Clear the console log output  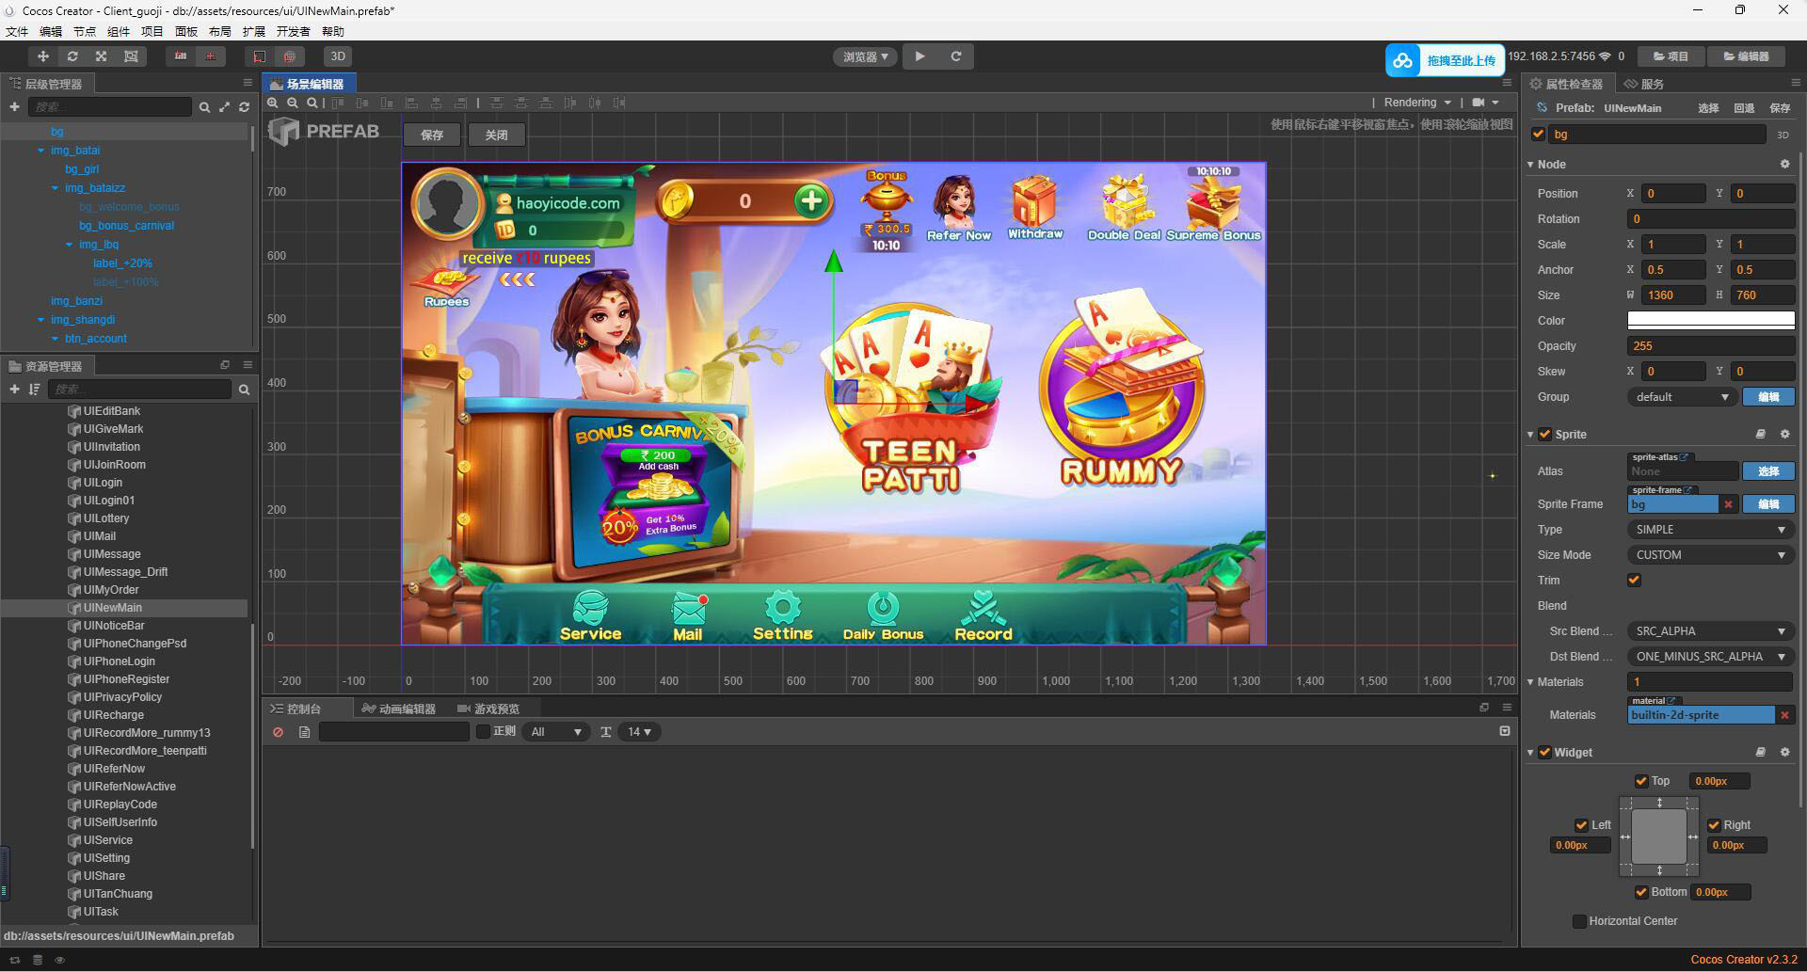278,732
